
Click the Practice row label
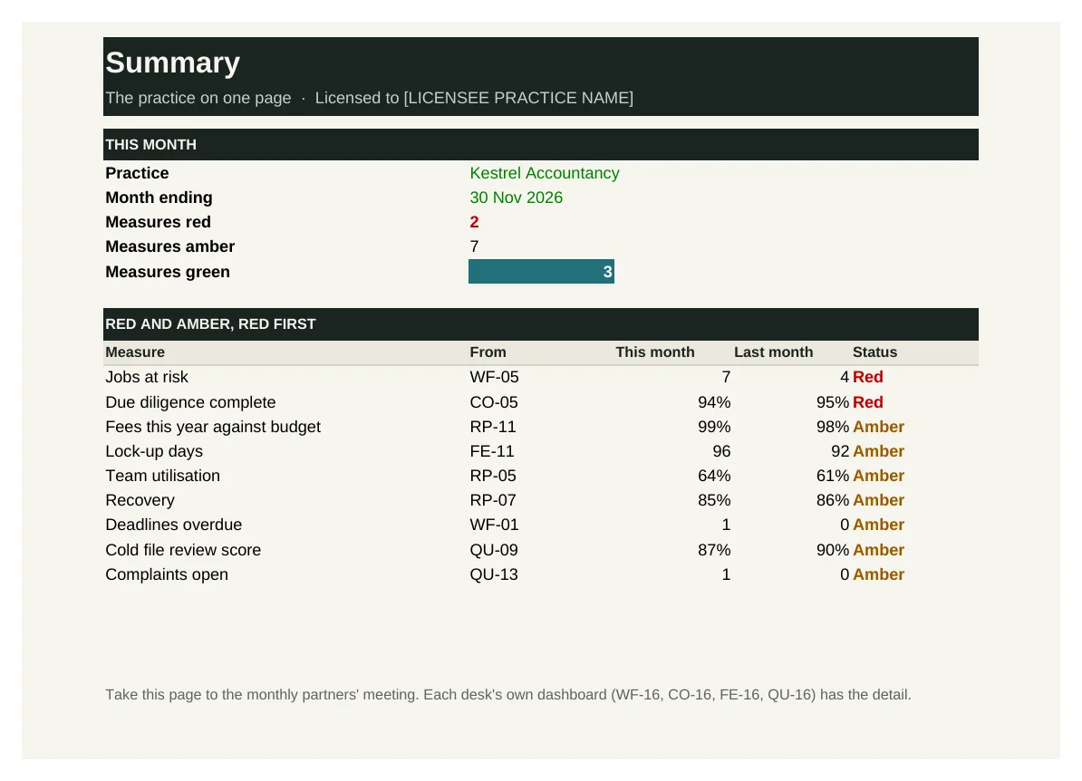click(x=138, y=173)
